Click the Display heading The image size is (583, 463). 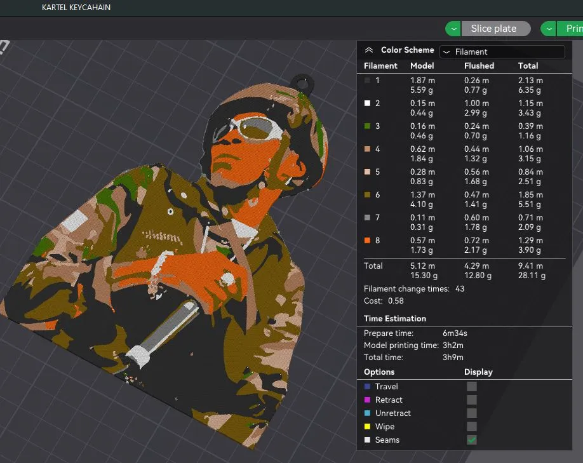(x=478, y=372)
